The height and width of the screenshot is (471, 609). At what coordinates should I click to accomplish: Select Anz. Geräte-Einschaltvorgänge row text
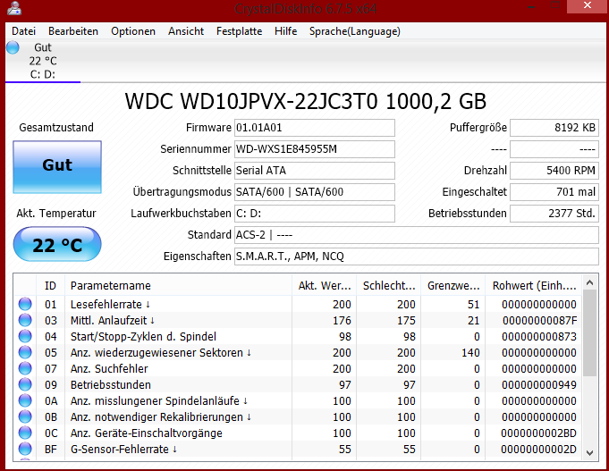click(147, 433)
